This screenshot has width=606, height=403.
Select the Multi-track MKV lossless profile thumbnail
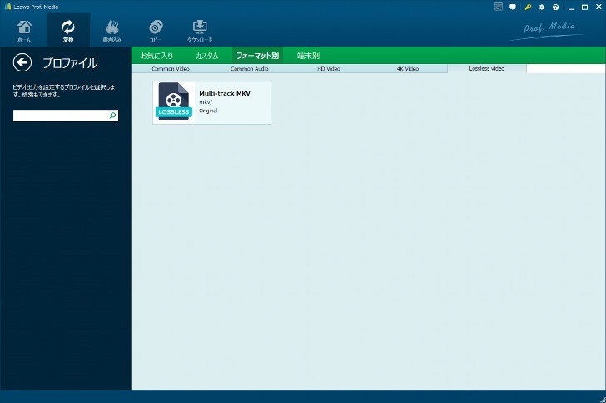174,102
